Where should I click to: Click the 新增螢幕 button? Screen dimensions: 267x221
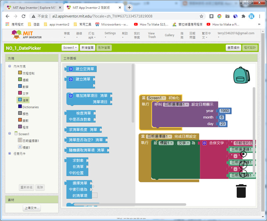[87, 48]
